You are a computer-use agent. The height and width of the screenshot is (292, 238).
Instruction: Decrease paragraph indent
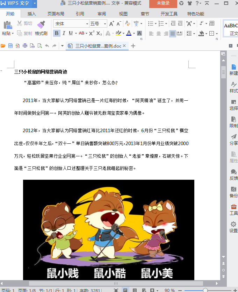(x=173, y=23)
